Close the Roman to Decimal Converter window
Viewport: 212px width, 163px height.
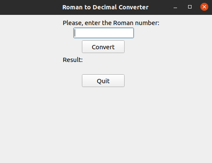[x=204, y=7]
